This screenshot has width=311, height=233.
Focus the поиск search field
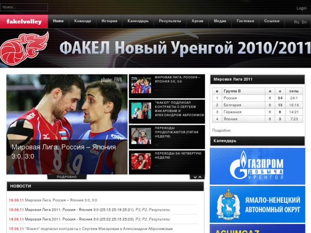(24, 7)
